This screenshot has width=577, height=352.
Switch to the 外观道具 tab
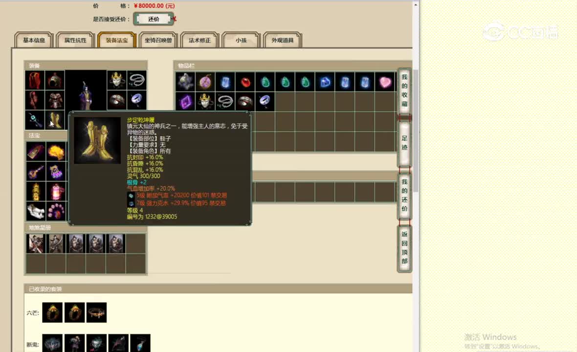[282, 40]
